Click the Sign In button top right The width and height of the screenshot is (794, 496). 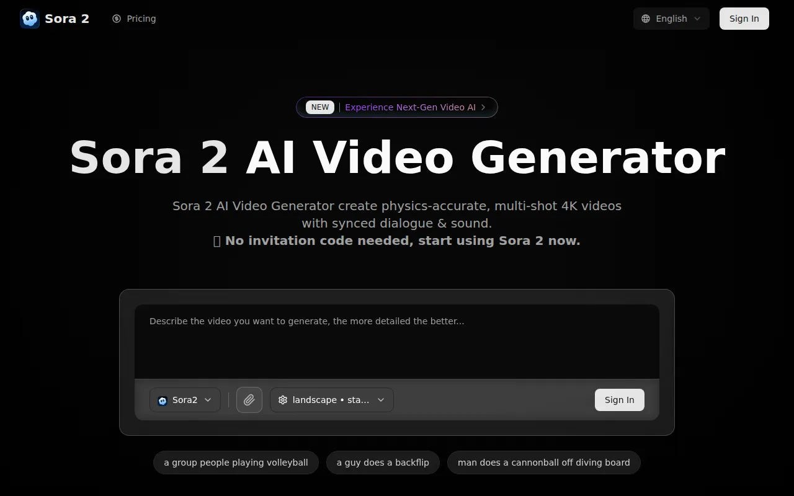point(744,19)
